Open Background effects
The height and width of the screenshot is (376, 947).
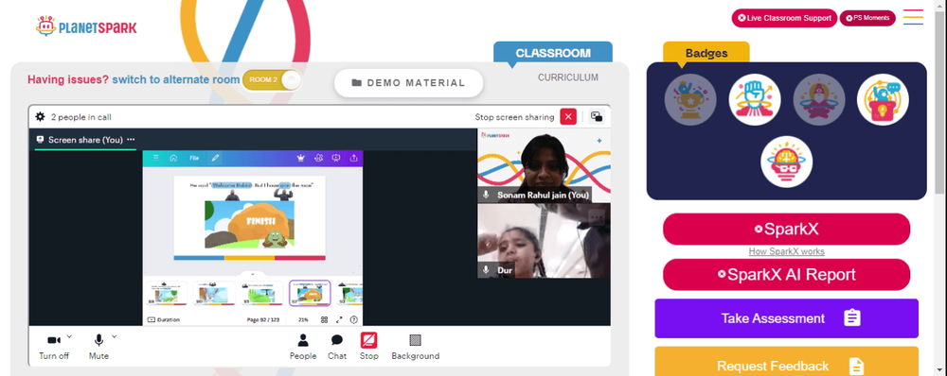(x=416, y=348)
